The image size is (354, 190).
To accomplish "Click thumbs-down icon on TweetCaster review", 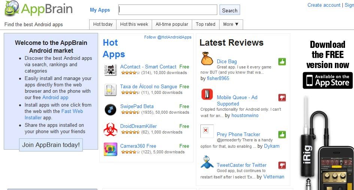I will pyautogui.click(x=282, y=165).
